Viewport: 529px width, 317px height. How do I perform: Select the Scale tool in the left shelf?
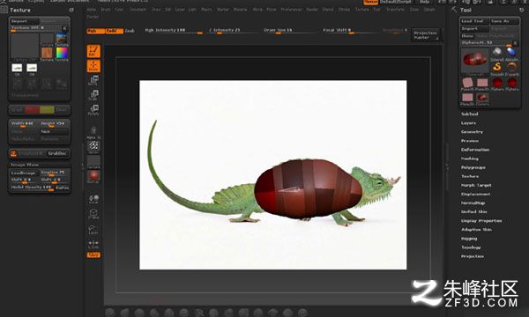93,95
